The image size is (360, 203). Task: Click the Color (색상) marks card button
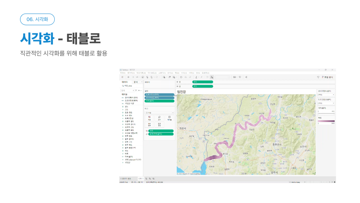coord(149,118)
